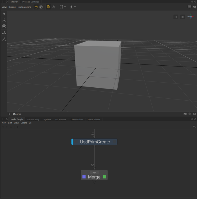Open the Manipulators menu
The image size is (197, 199).
click(x=24, y=7)
